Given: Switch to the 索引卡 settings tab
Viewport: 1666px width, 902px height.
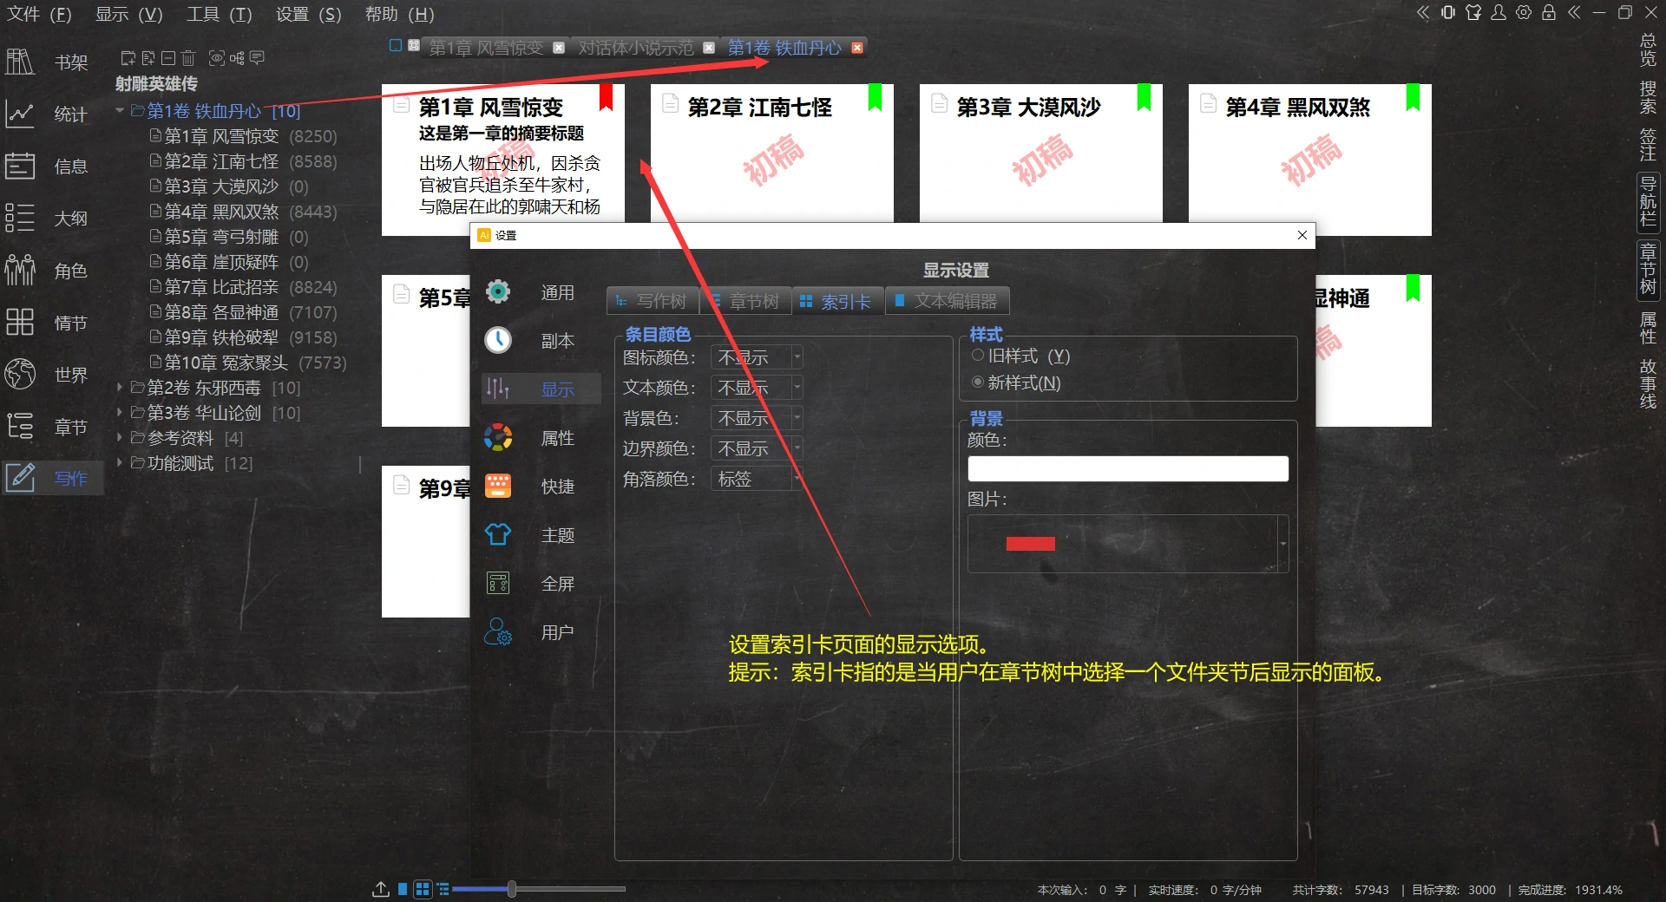Looking at the screenshot, I should 837,301.
